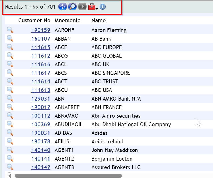Click the left scroll arrow at bottom

click(9, 176)
